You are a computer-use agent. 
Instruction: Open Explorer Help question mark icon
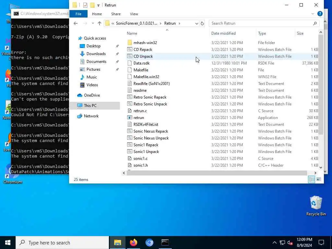tap(320, 14)
